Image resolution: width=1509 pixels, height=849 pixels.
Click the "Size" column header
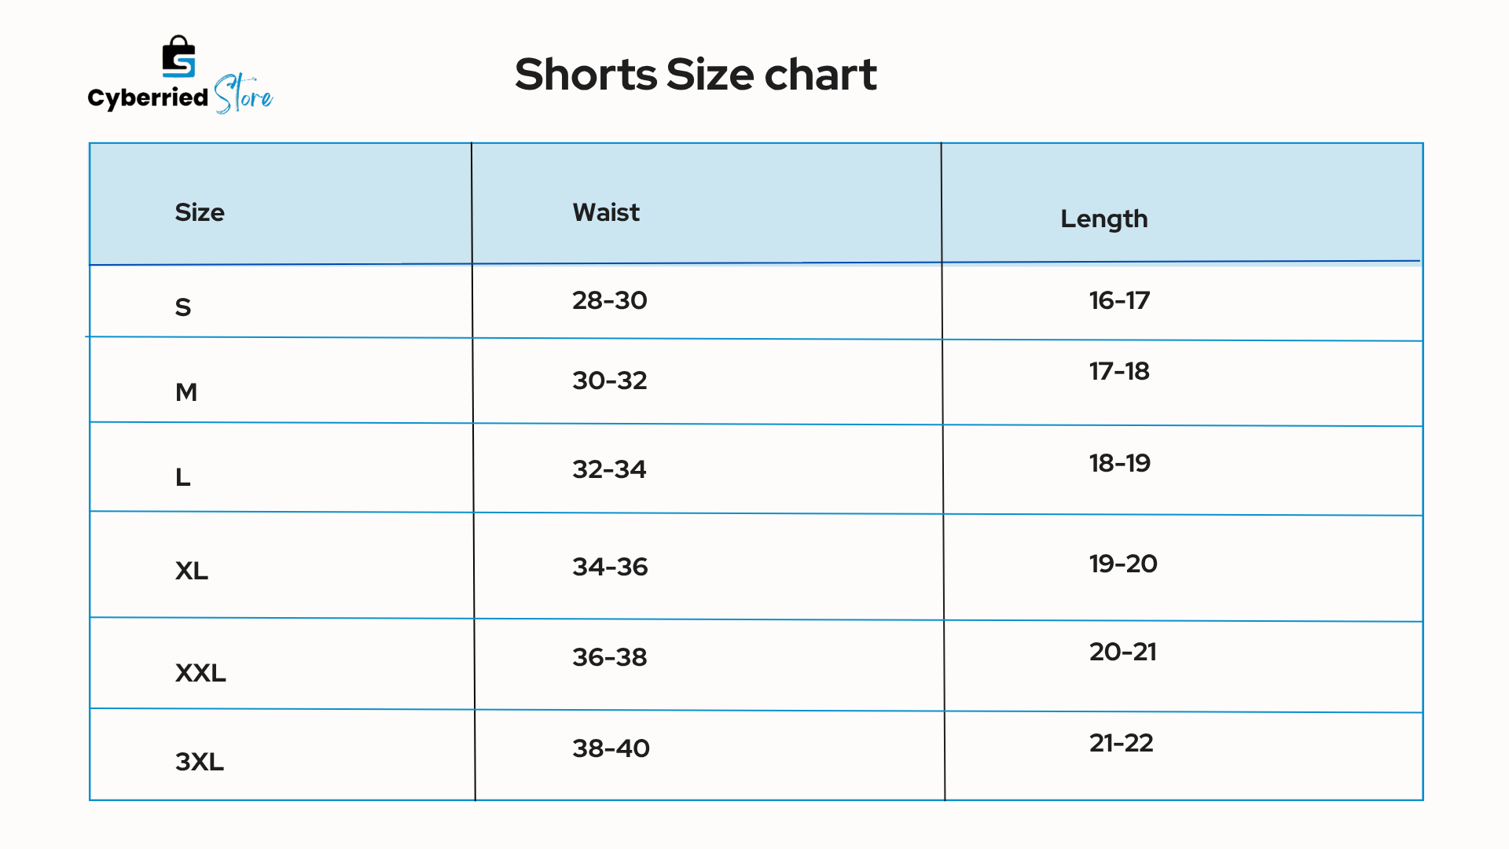[200, 212]
